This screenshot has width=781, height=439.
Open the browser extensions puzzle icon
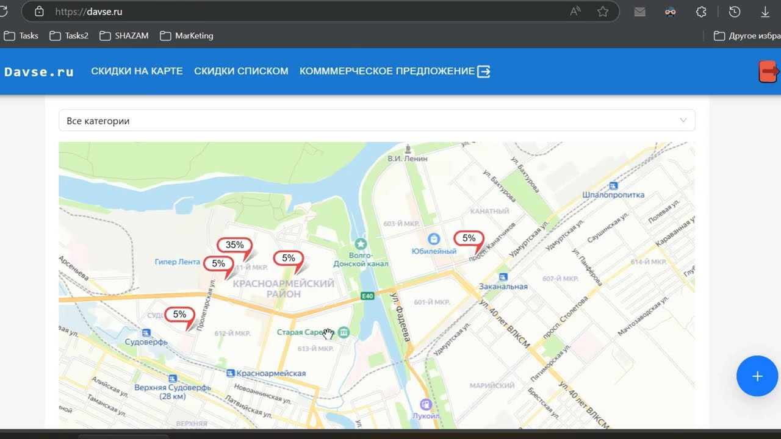702,12
